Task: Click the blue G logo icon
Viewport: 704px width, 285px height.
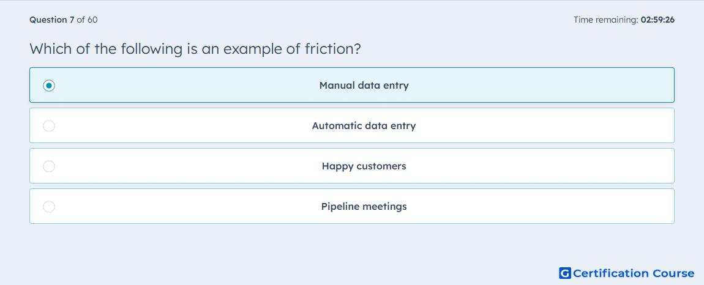Action: (565, 273)
